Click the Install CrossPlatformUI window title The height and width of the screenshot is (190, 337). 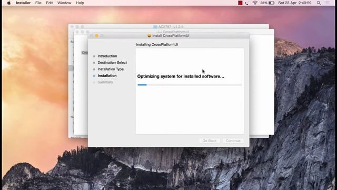coord(171,36)
